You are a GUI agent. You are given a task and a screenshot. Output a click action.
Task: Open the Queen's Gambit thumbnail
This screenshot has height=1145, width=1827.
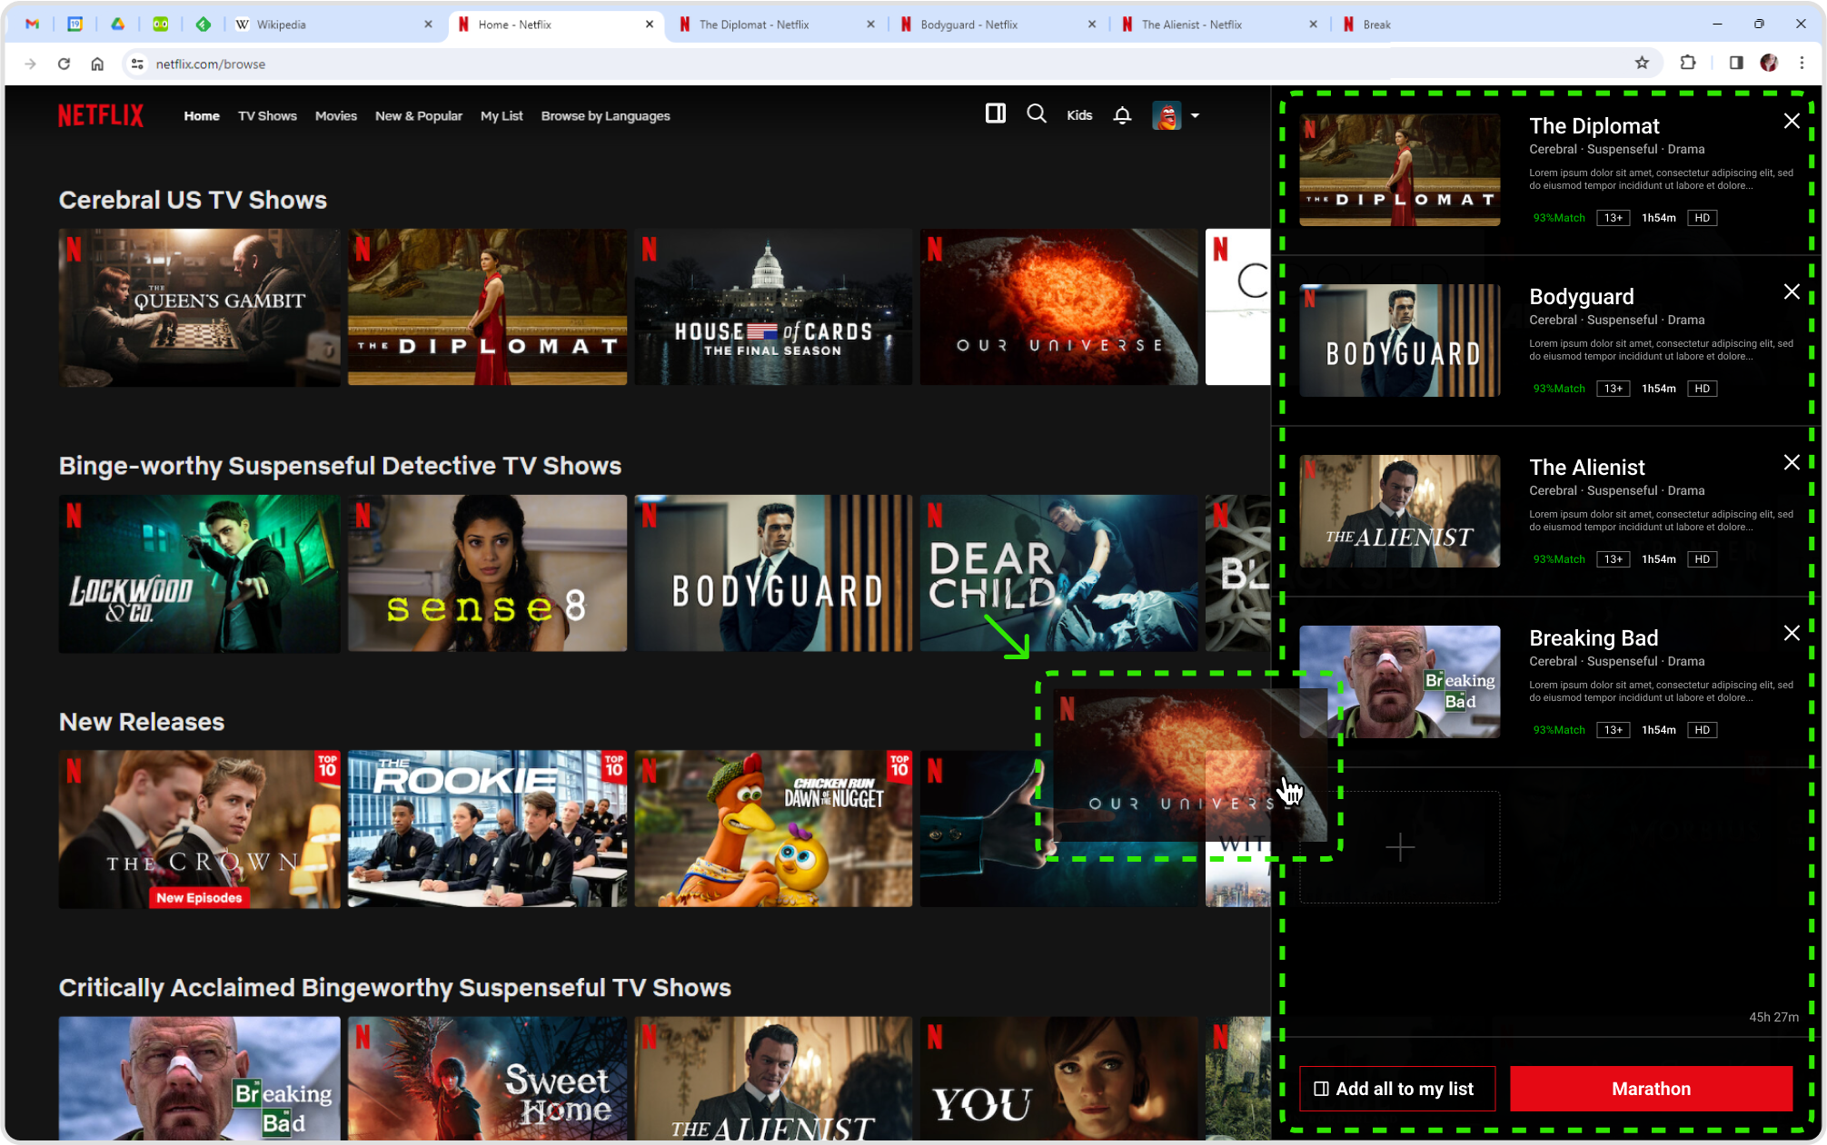(x=199, y=308)
